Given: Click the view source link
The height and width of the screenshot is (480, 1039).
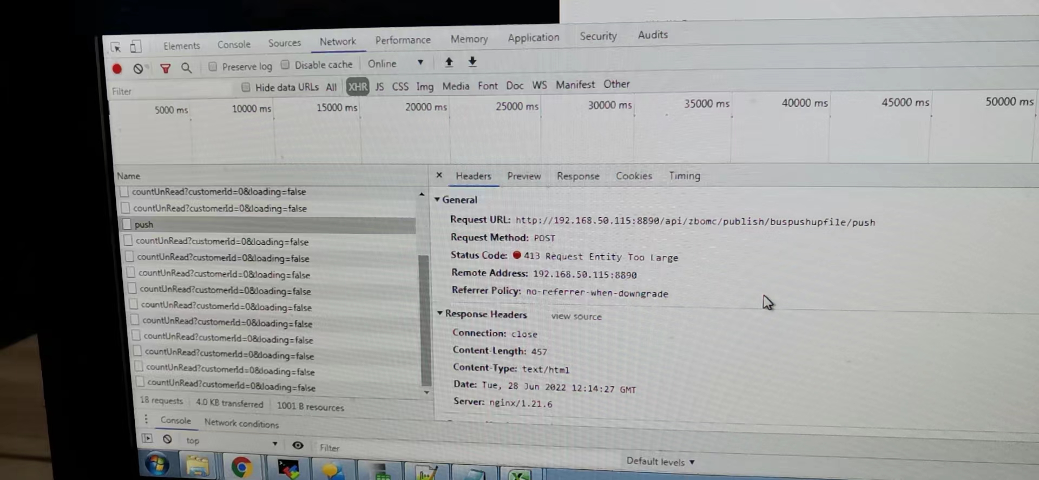Looking at the screenshot, I should pyautogui.click(x=576, y=316).
